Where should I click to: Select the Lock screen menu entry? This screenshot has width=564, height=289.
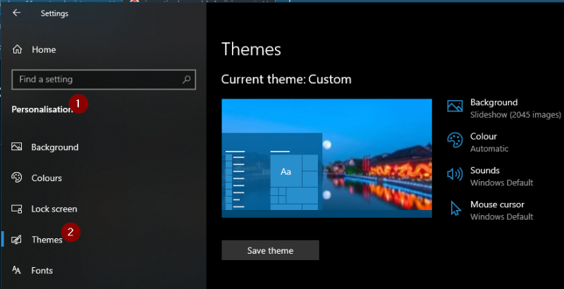54,209
